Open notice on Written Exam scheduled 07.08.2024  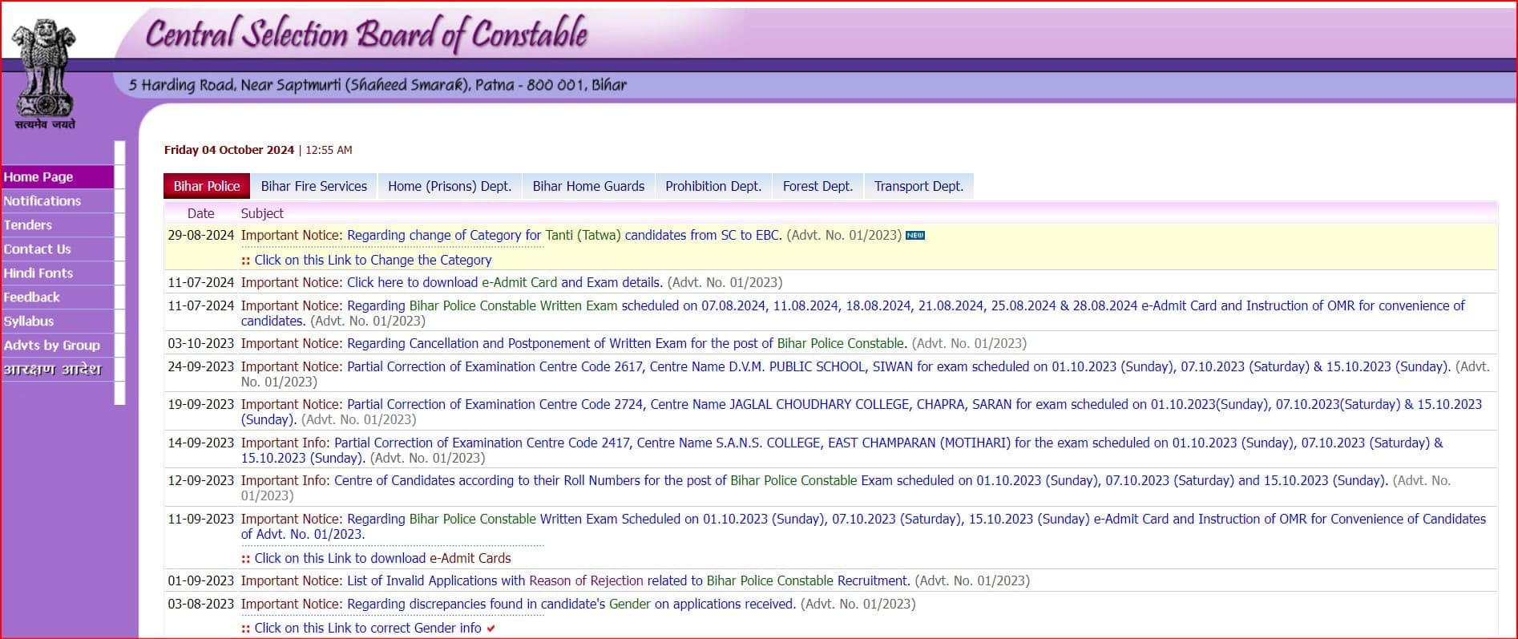(x=853, y=313)
